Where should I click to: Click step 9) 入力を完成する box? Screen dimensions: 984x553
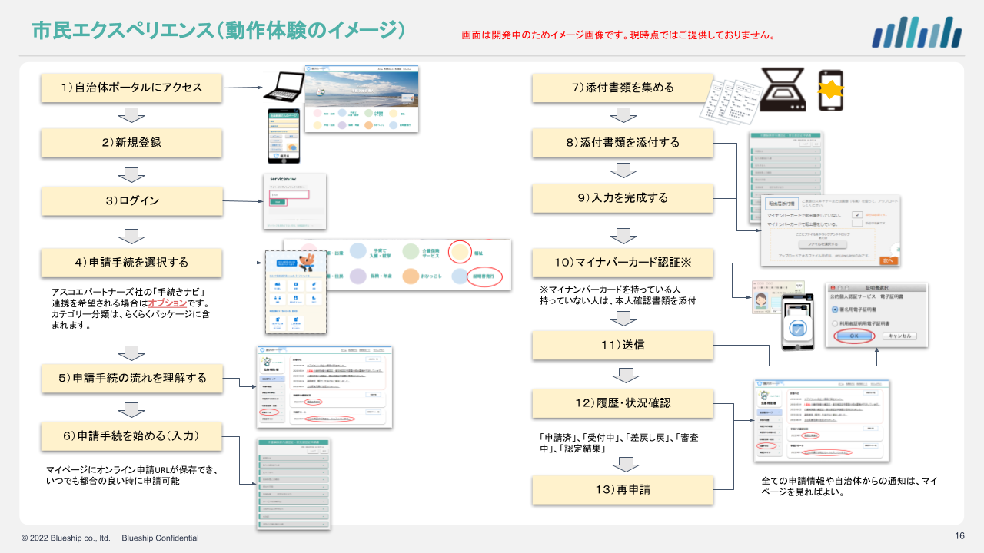click(x=623, y=198)
